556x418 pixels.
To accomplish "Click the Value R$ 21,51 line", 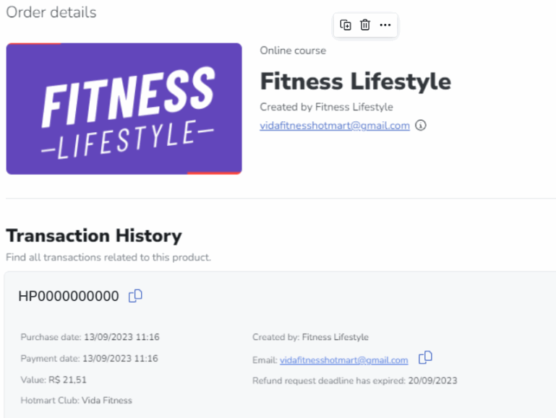I will [x=54, y=380].
